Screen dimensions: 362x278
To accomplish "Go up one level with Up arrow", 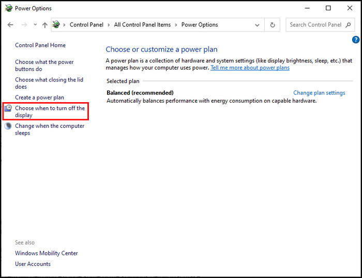I will click(45, 25).
